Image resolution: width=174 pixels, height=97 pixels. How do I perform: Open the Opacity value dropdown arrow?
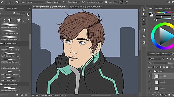(60, 2)
